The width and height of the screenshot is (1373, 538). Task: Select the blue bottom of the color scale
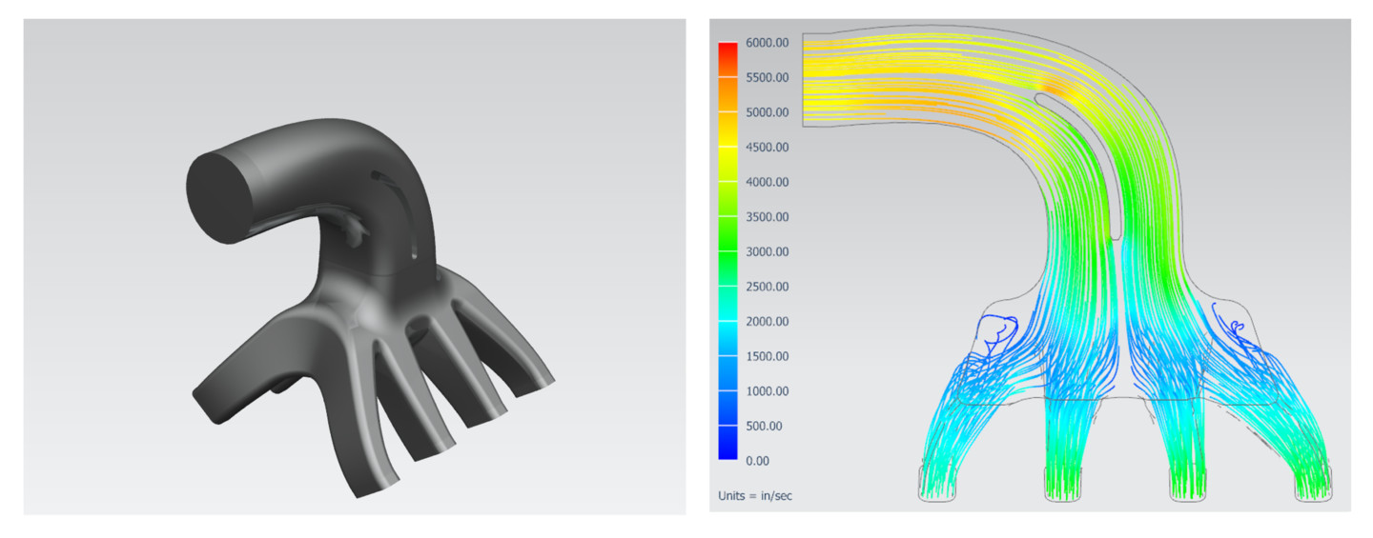pyautogui.click(x=727, y=451)
